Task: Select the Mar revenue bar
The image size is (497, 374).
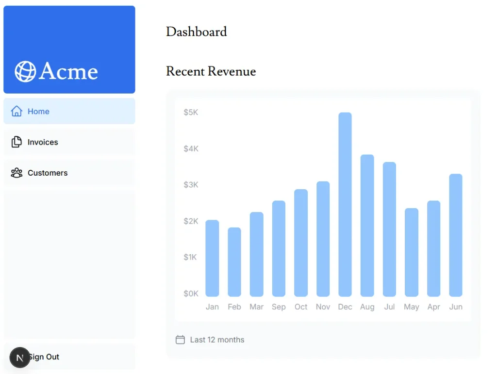Action: coord(256,254)
